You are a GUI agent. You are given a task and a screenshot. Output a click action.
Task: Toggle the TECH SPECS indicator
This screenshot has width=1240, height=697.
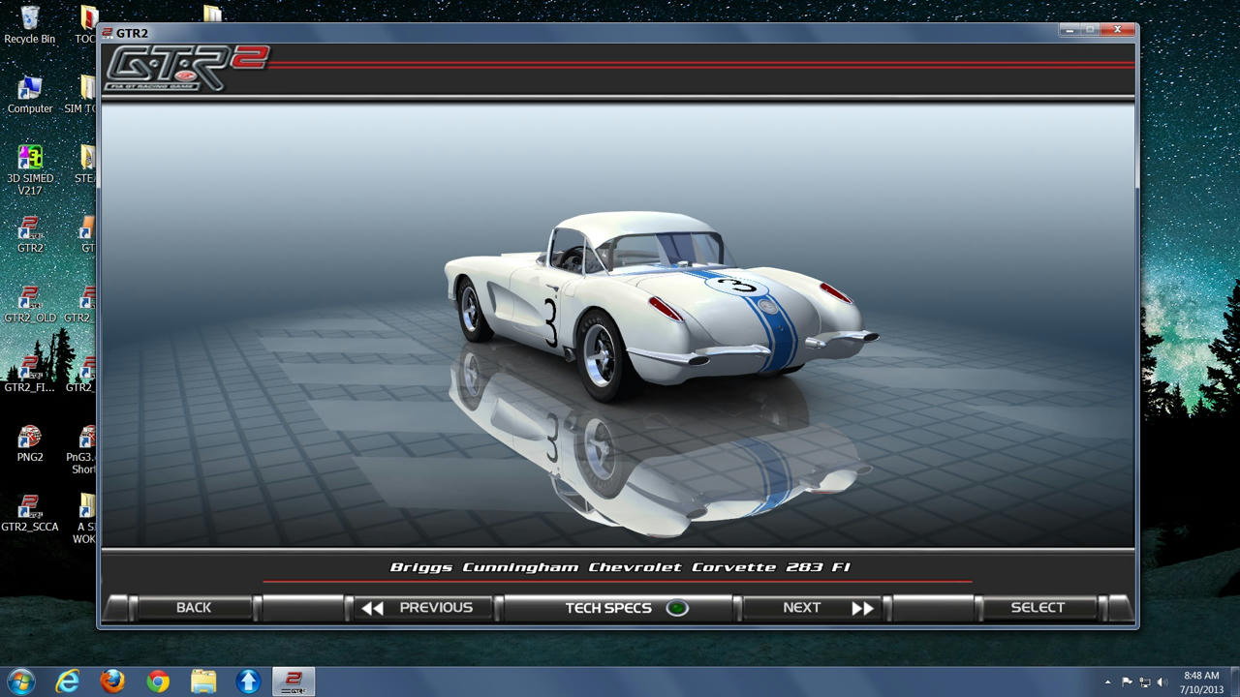click(677, 608)
